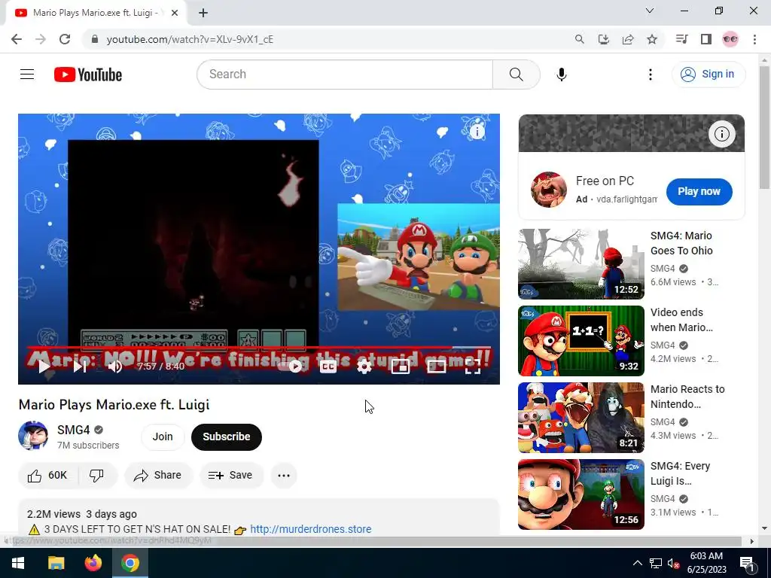Subscribe to SMG4 channel
This screenshot has width=771, height=578.
[x=226, y=437]
